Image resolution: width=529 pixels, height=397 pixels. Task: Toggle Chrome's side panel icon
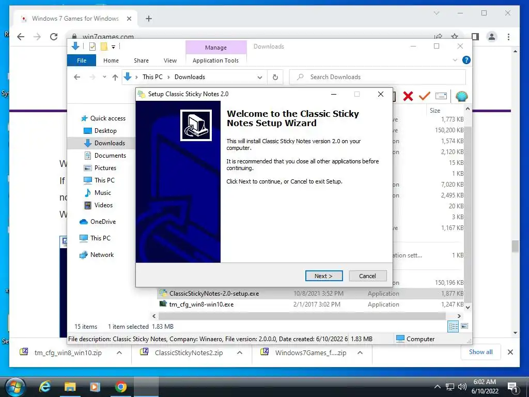tap(475, 37)
